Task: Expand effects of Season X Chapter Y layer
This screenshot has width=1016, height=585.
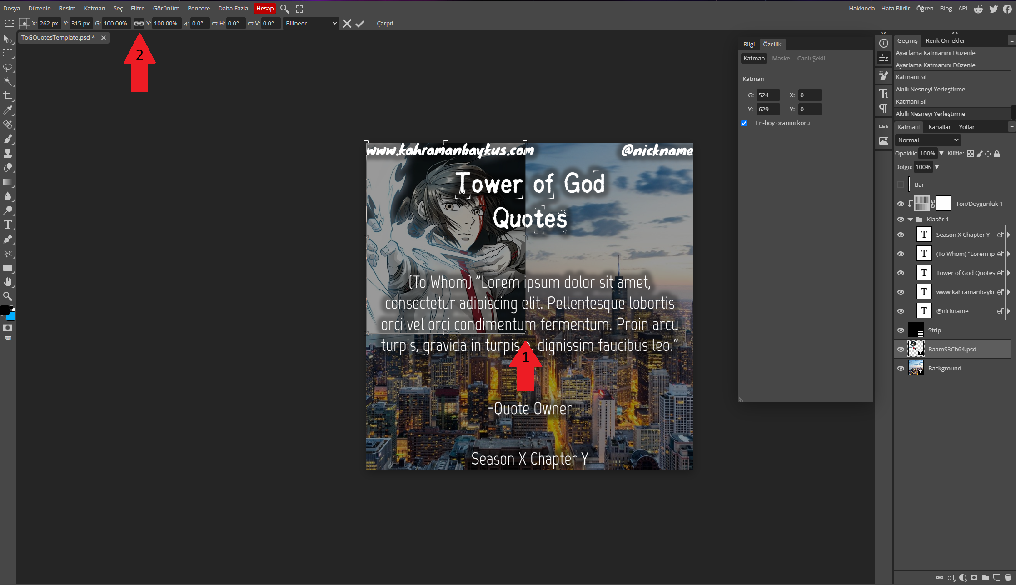Action: (x=1009, y=235)
